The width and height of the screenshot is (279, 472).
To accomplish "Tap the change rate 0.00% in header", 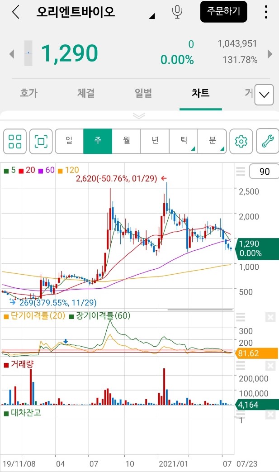I will pyautogui.click(x=177, y=60).
